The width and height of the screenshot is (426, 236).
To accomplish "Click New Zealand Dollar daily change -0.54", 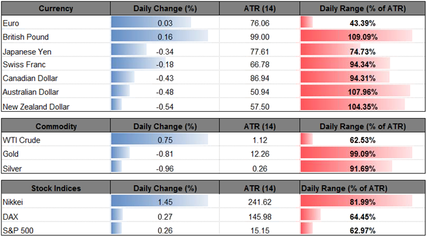I will coord(165,107).
